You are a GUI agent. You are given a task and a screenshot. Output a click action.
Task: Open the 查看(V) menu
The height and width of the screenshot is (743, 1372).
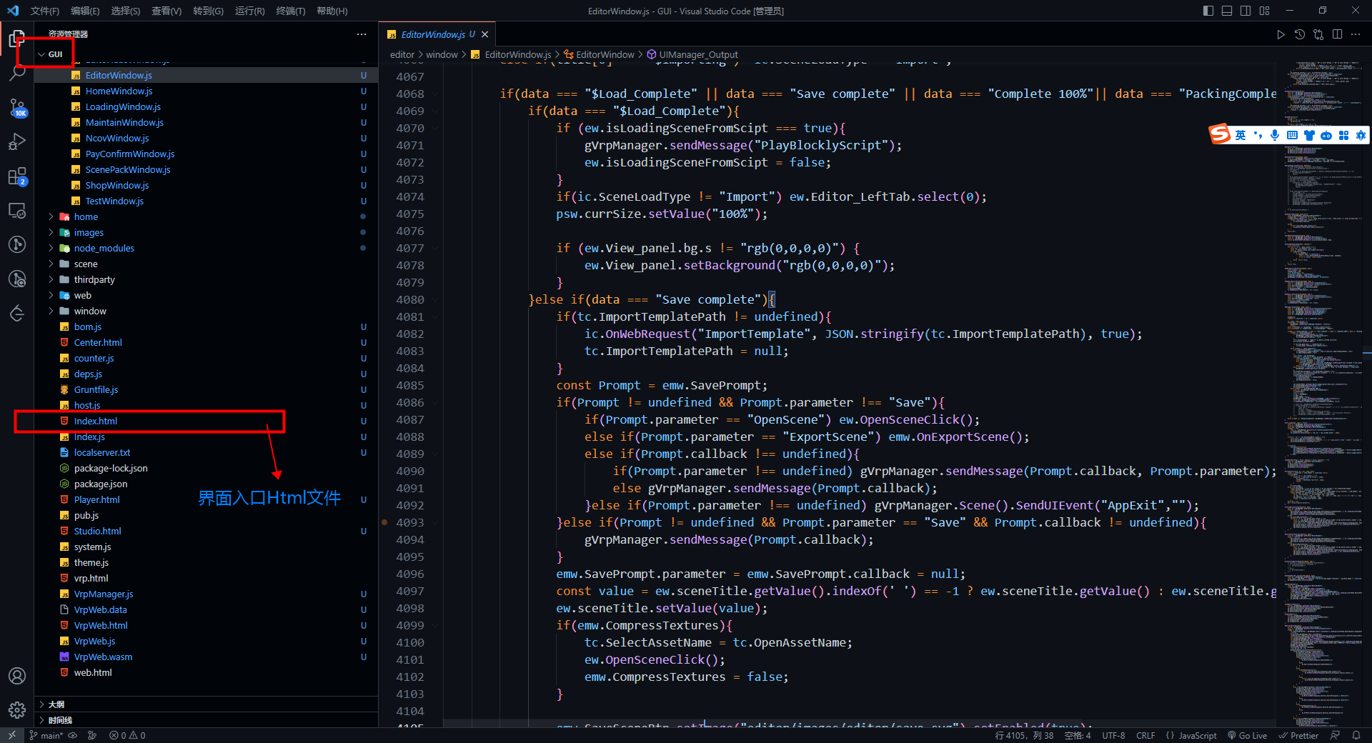tap(166, 11)
